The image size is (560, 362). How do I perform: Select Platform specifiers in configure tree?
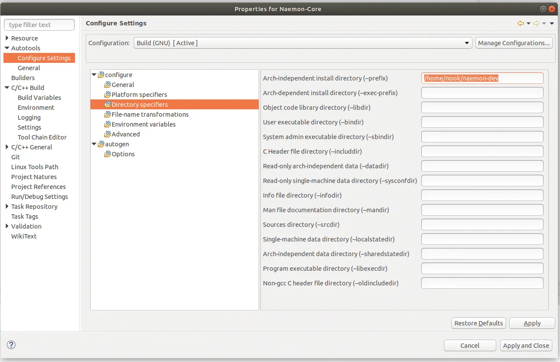point(139,95)
